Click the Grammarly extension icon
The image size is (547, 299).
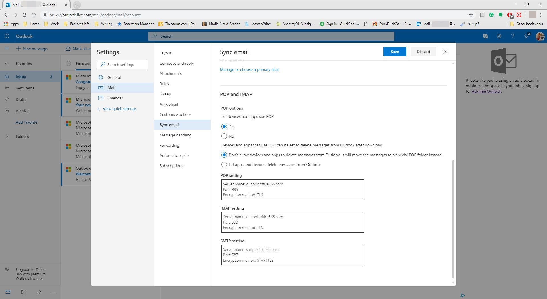[x=491, y=15]
